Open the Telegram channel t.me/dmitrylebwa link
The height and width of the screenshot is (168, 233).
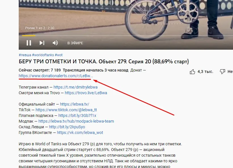pos(75,87)
